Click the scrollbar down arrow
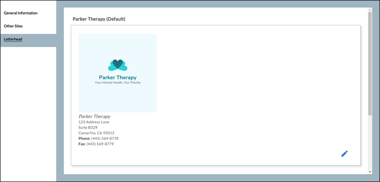The height and width of the screenshot is (182, 380). pyautogui.click(x=370, y=172)
